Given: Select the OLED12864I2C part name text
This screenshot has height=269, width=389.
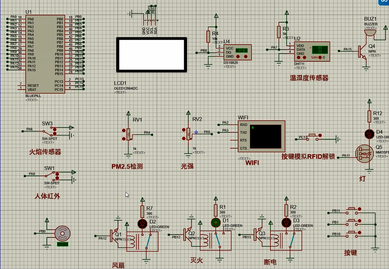Looking at the screenshot, I should (126, 88).
